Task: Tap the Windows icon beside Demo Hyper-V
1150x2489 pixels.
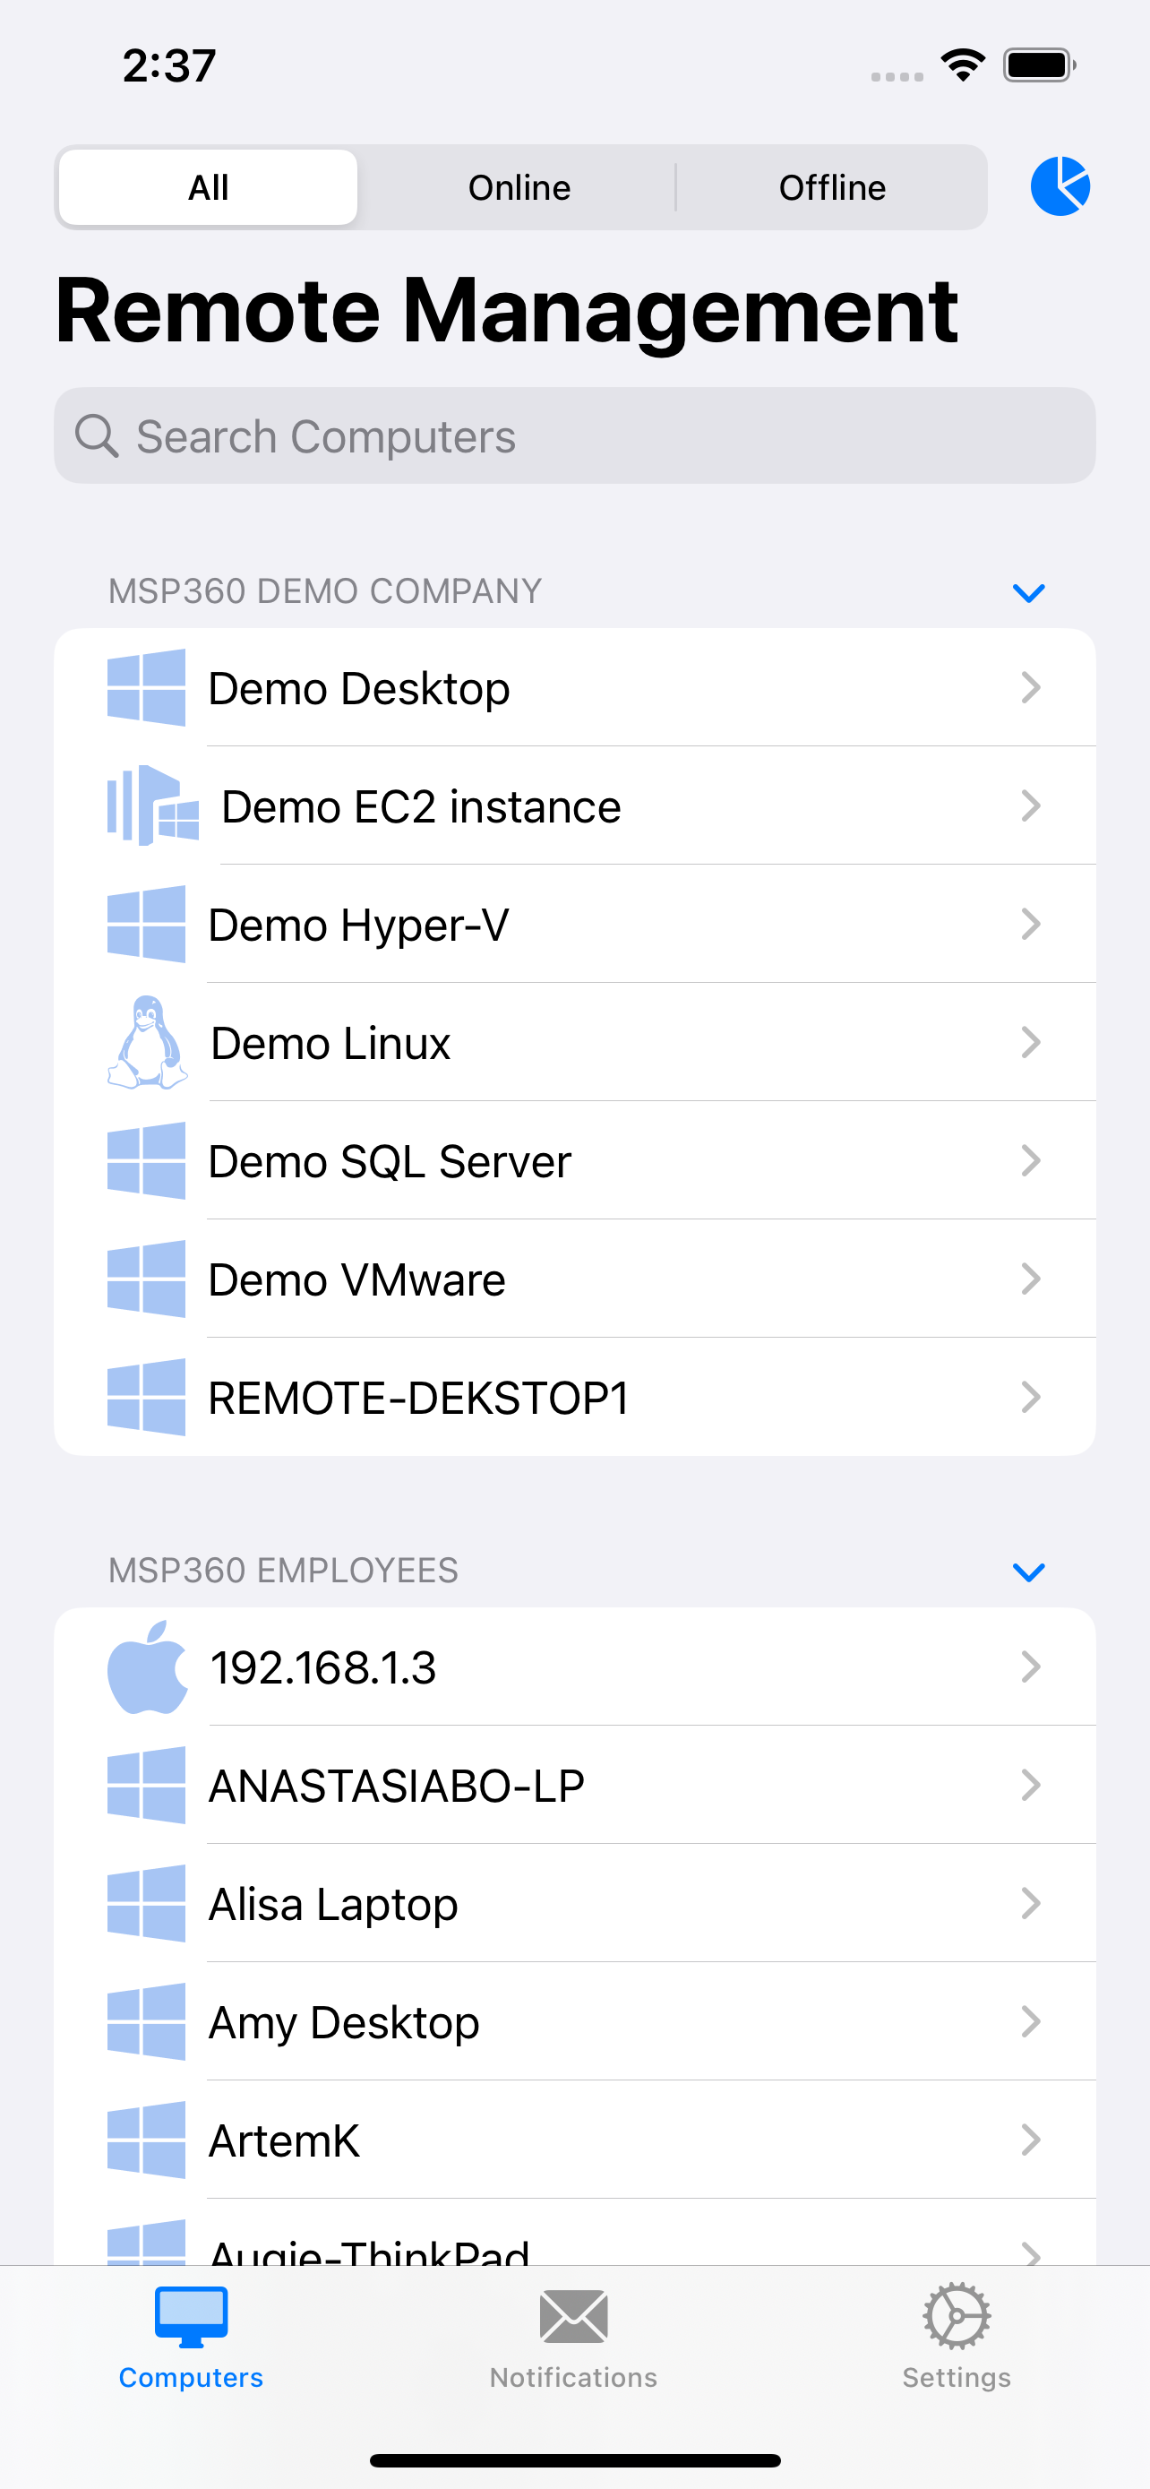Action: click(146, 924)
